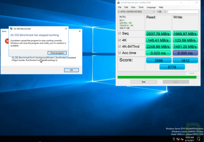Click 4K write result 123.59 MB/s
This screenshot has height=142, width=204.
click(x=185, y=40)
